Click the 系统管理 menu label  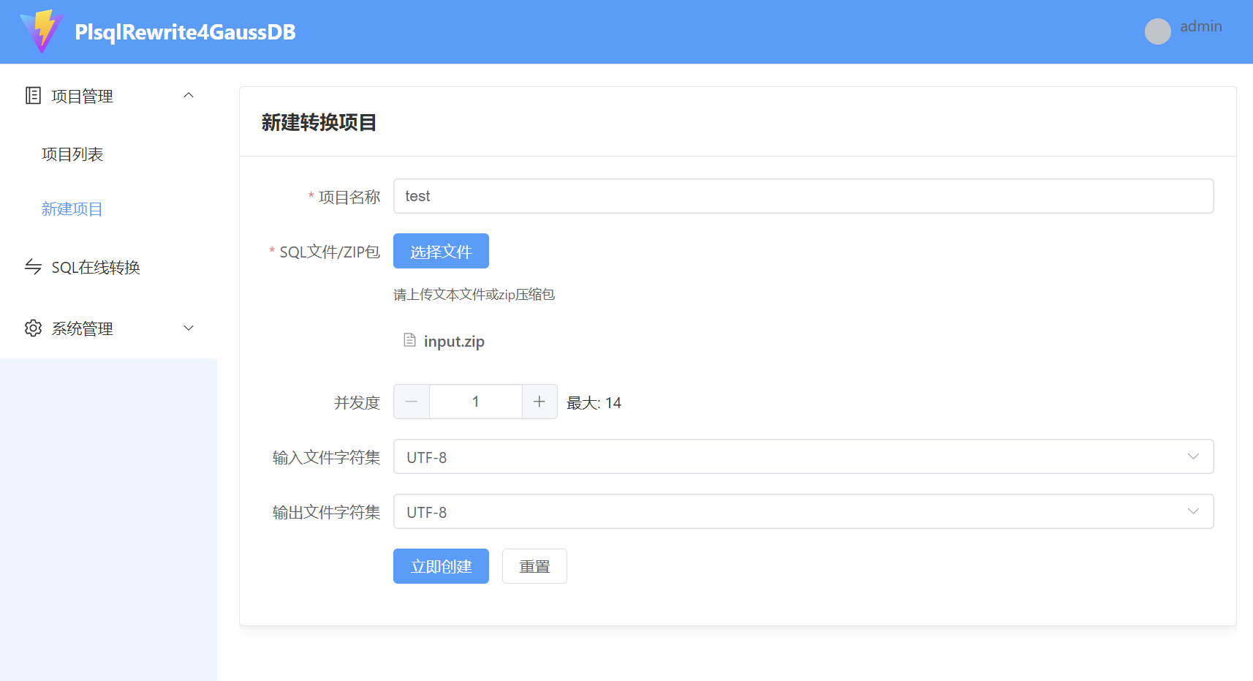[x=82, y=329]
